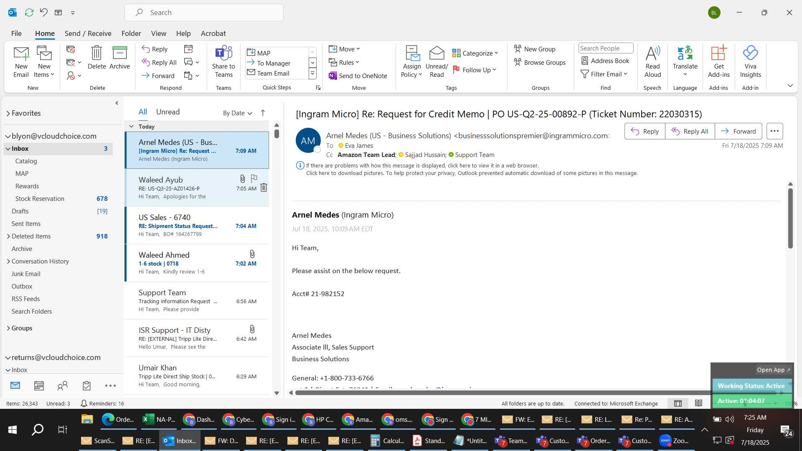The image size is (802, 451).
Task: Click download pictures info bar message
Action: click(x=472, y=173)
